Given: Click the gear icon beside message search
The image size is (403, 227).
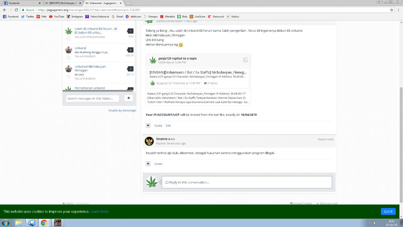Looking at the screenshot, I should [129, 98].
